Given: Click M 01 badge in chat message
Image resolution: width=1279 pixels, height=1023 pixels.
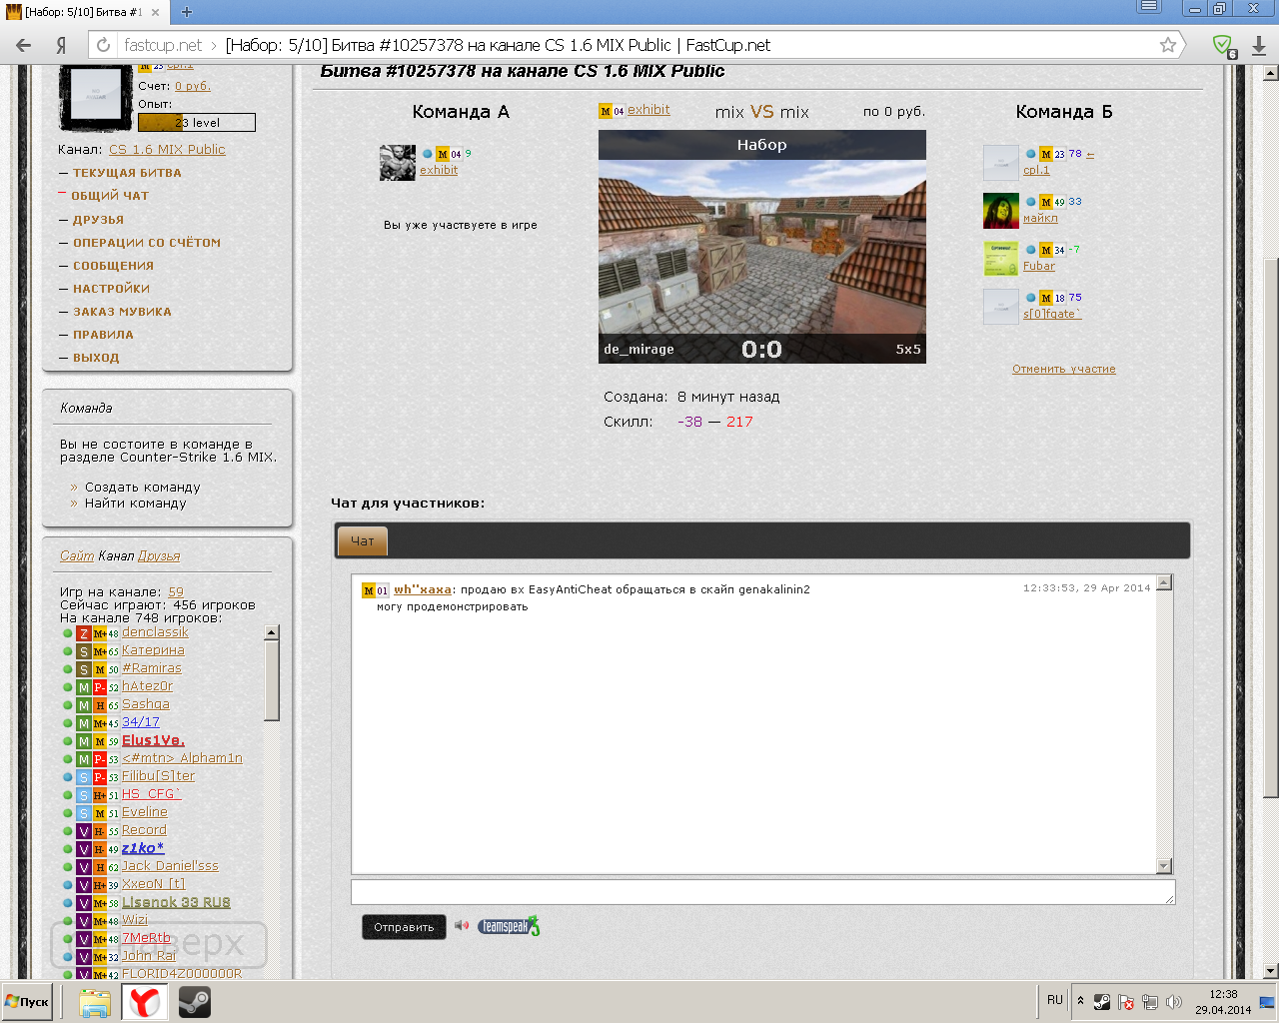Looking at the screenshot, I should pos(375,590).
